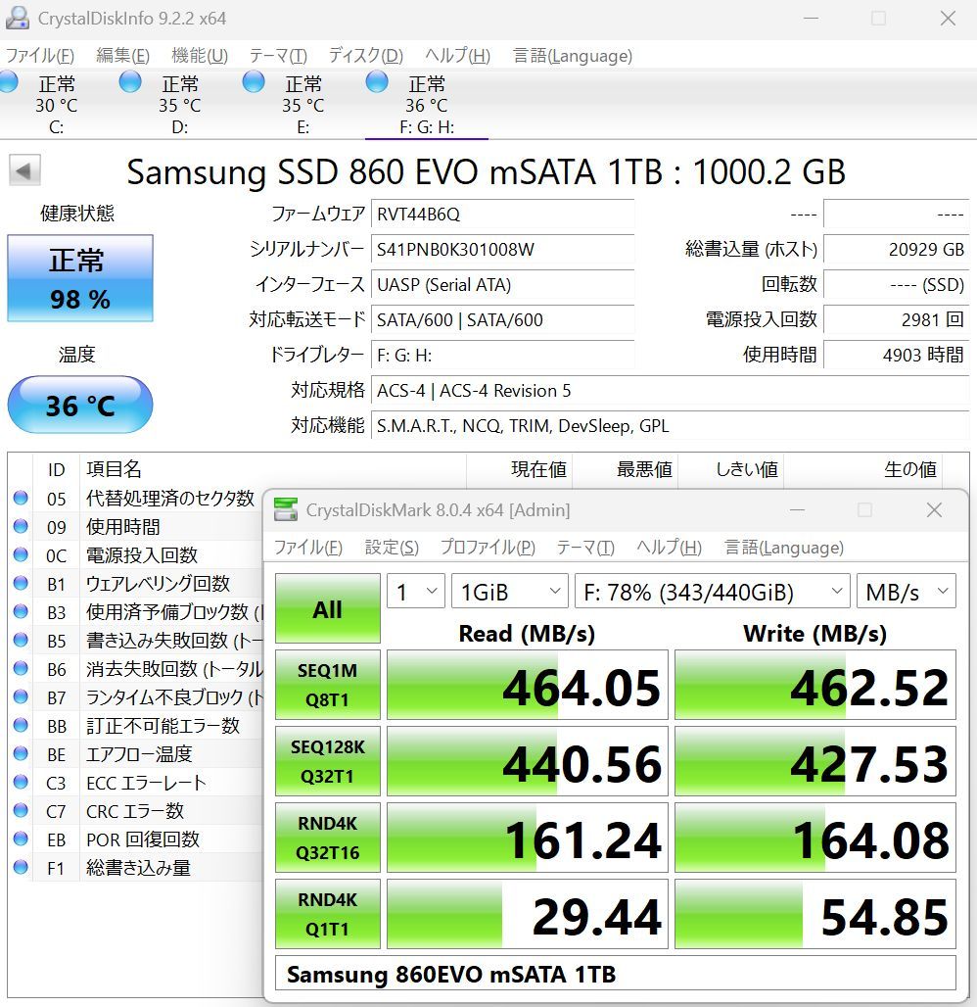Select drive C: status orb
977x1007 pixels.
pyautogui.click(x=10, y=83)
